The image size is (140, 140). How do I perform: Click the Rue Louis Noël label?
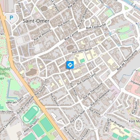[x=78, y=116]
